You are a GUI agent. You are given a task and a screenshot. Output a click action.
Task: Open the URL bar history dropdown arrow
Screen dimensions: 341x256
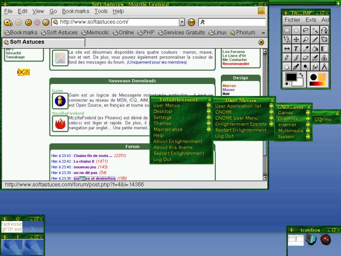(182, 22)
